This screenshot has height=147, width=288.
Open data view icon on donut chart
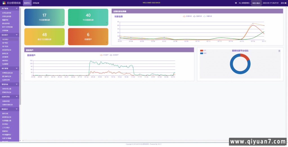[x=279, y=51]
